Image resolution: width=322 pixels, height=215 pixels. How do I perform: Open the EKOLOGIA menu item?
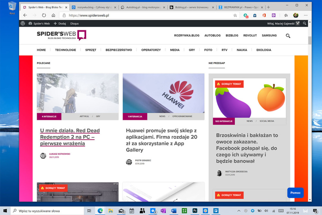[x=264, y=50]
